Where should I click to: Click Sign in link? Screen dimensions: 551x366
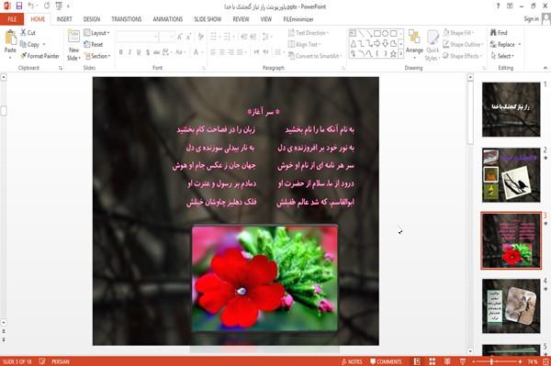[x=531, y=19]
